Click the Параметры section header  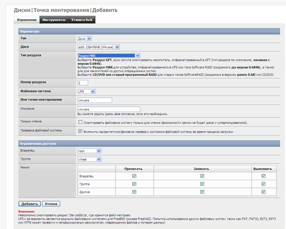coord(149,31)
